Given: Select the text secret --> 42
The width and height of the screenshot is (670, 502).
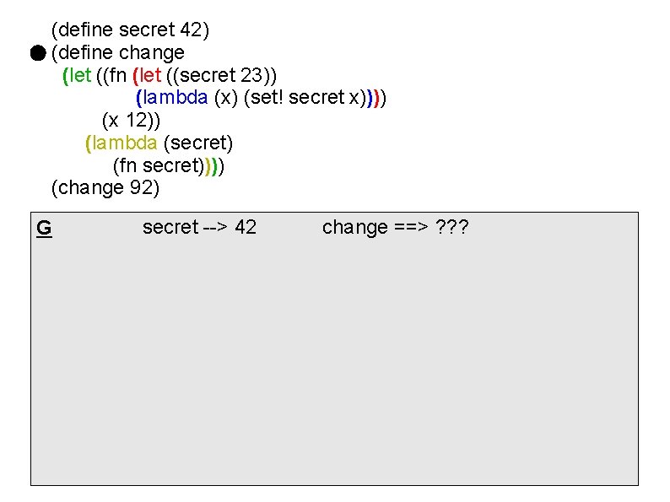Looking at the screenshot, I should 199,227.
